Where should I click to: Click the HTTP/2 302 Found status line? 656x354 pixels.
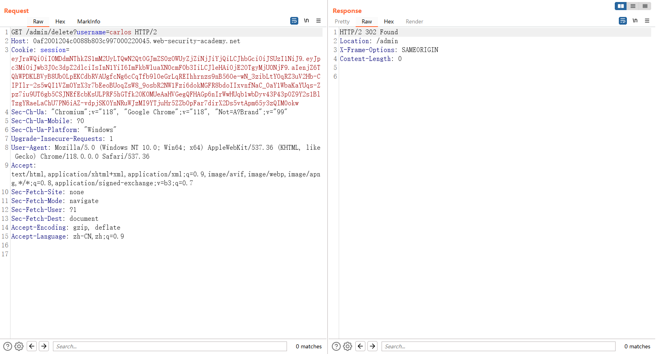(369, 32)
